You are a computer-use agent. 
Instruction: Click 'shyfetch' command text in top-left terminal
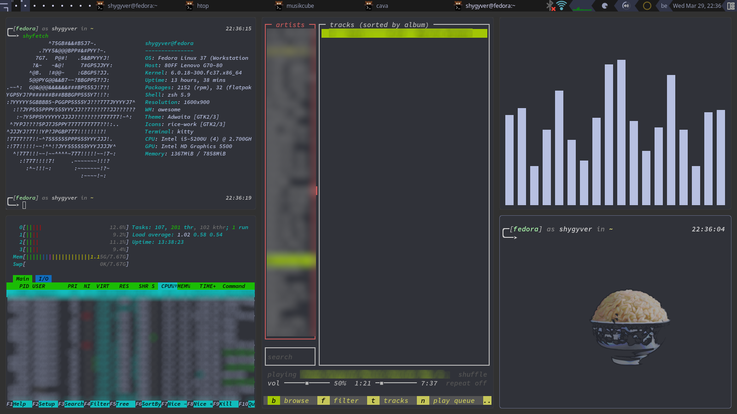[x=35, y=36]
